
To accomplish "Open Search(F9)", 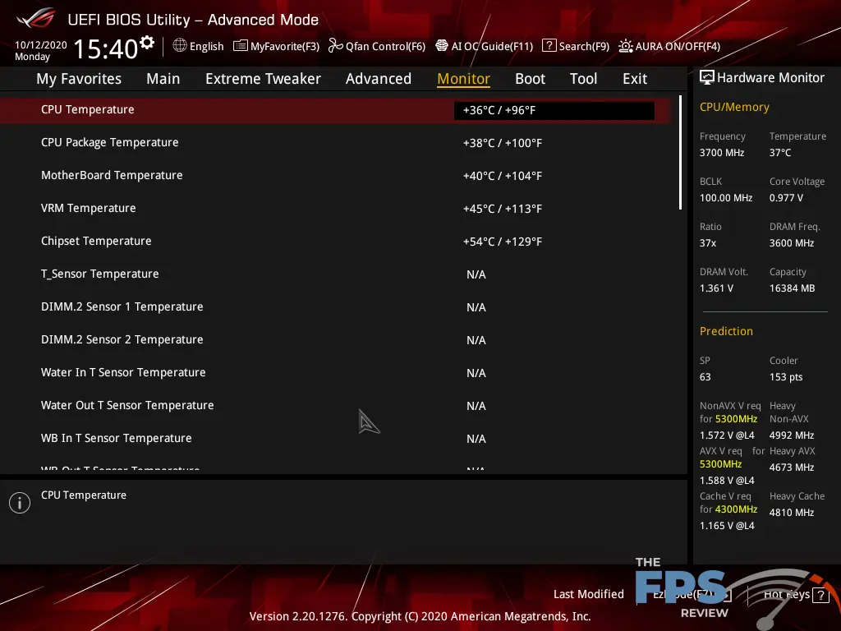I will pyautogui.click(x=576, y=46).
